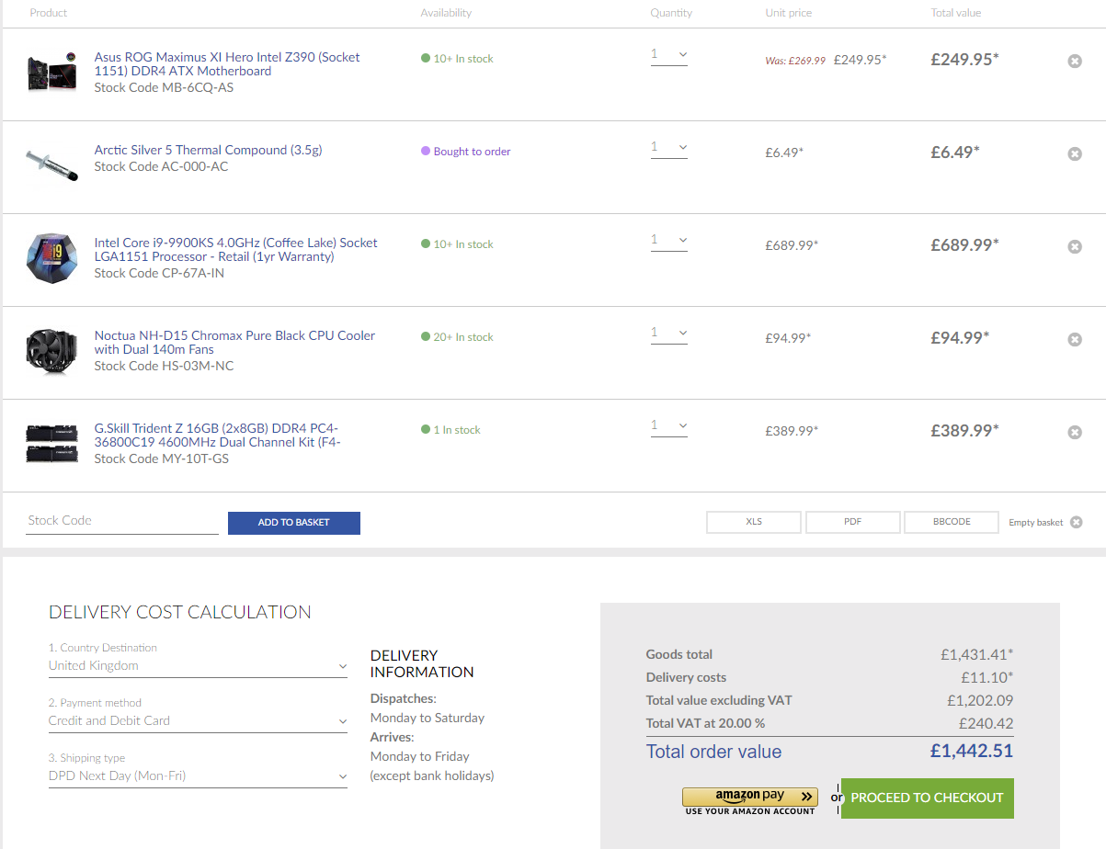Open the Arctic Silver 5 syringe thumbnail
Image resolution: width=1106 pixels, height=849 pixels.
tap(51, 164)
